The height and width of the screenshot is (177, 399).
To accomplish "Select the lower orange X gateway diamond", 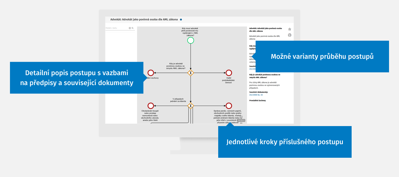I will click(190, 106).
